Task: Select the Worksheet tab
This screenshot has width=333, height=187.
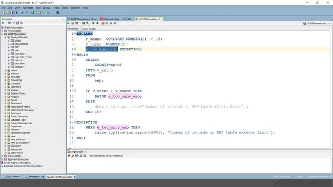Action: click(73, 29)
